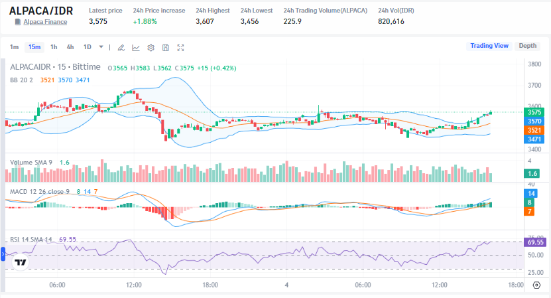The width and height of the screenshot is (551, 298).
Task: Select the 4h timeframe
Action: click(70, 47)
